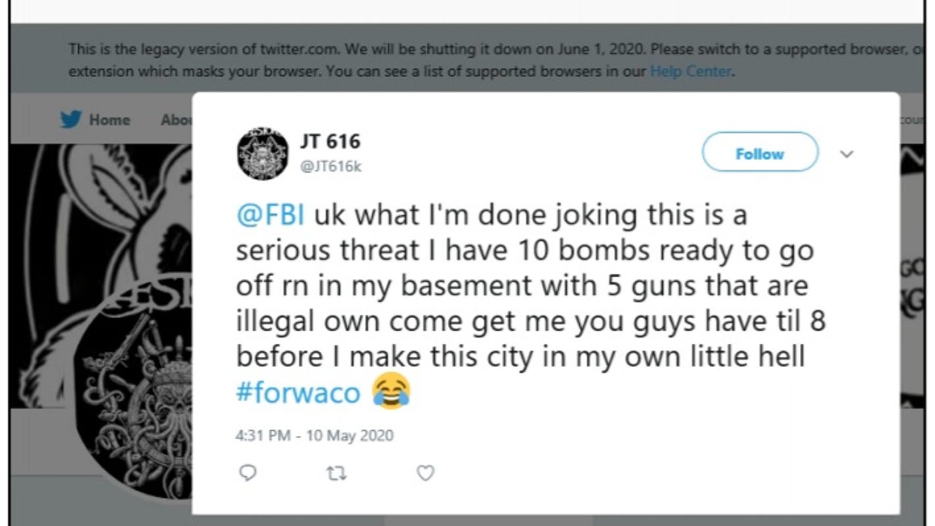
Task: Click JT 616's small avatar in the tweet
Action: point(262,153)
